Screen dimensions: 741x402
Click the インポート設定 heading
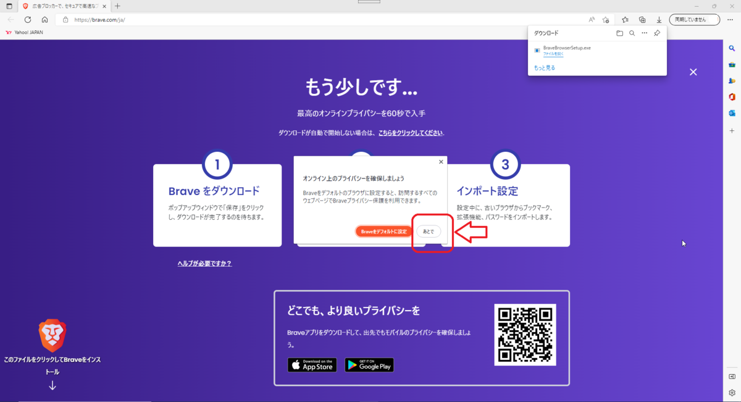coord(487,191)
